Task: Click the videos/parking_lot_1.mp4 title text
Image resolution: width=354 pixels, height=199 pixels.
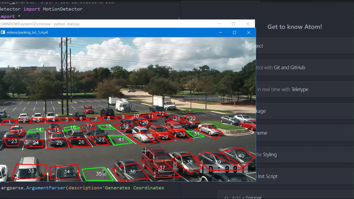Action: tap(27, 32)
